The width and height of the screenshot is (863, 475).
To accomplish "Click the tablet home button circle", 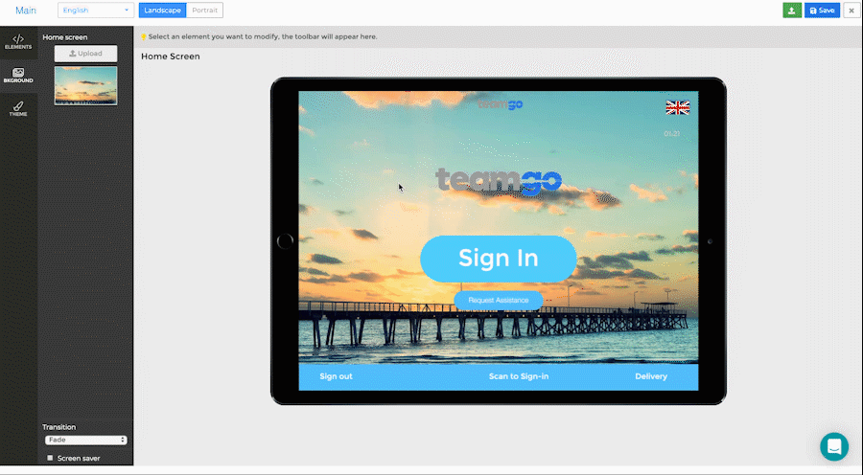I will (x=285, y=240).
